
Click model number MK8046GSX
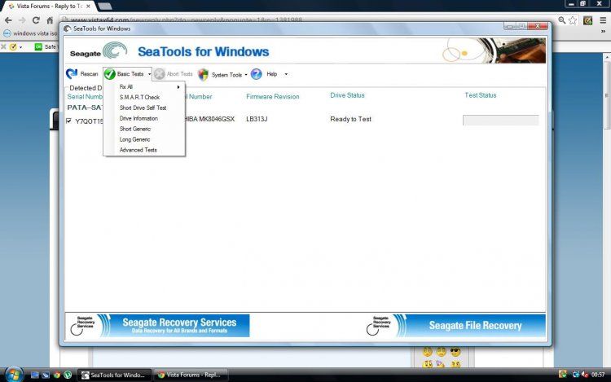pos(217,119)
